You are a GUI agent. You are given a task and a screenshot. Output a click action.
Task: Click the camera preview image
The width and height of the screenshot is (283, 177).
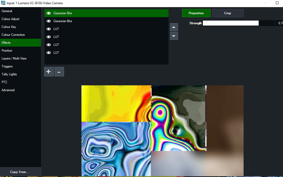(162, 131)
